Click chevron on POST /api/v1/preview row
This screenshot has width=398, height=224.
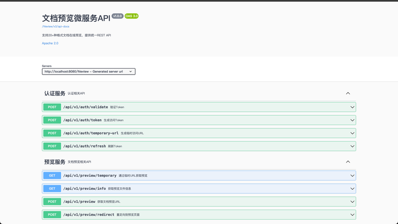point(352,202)
